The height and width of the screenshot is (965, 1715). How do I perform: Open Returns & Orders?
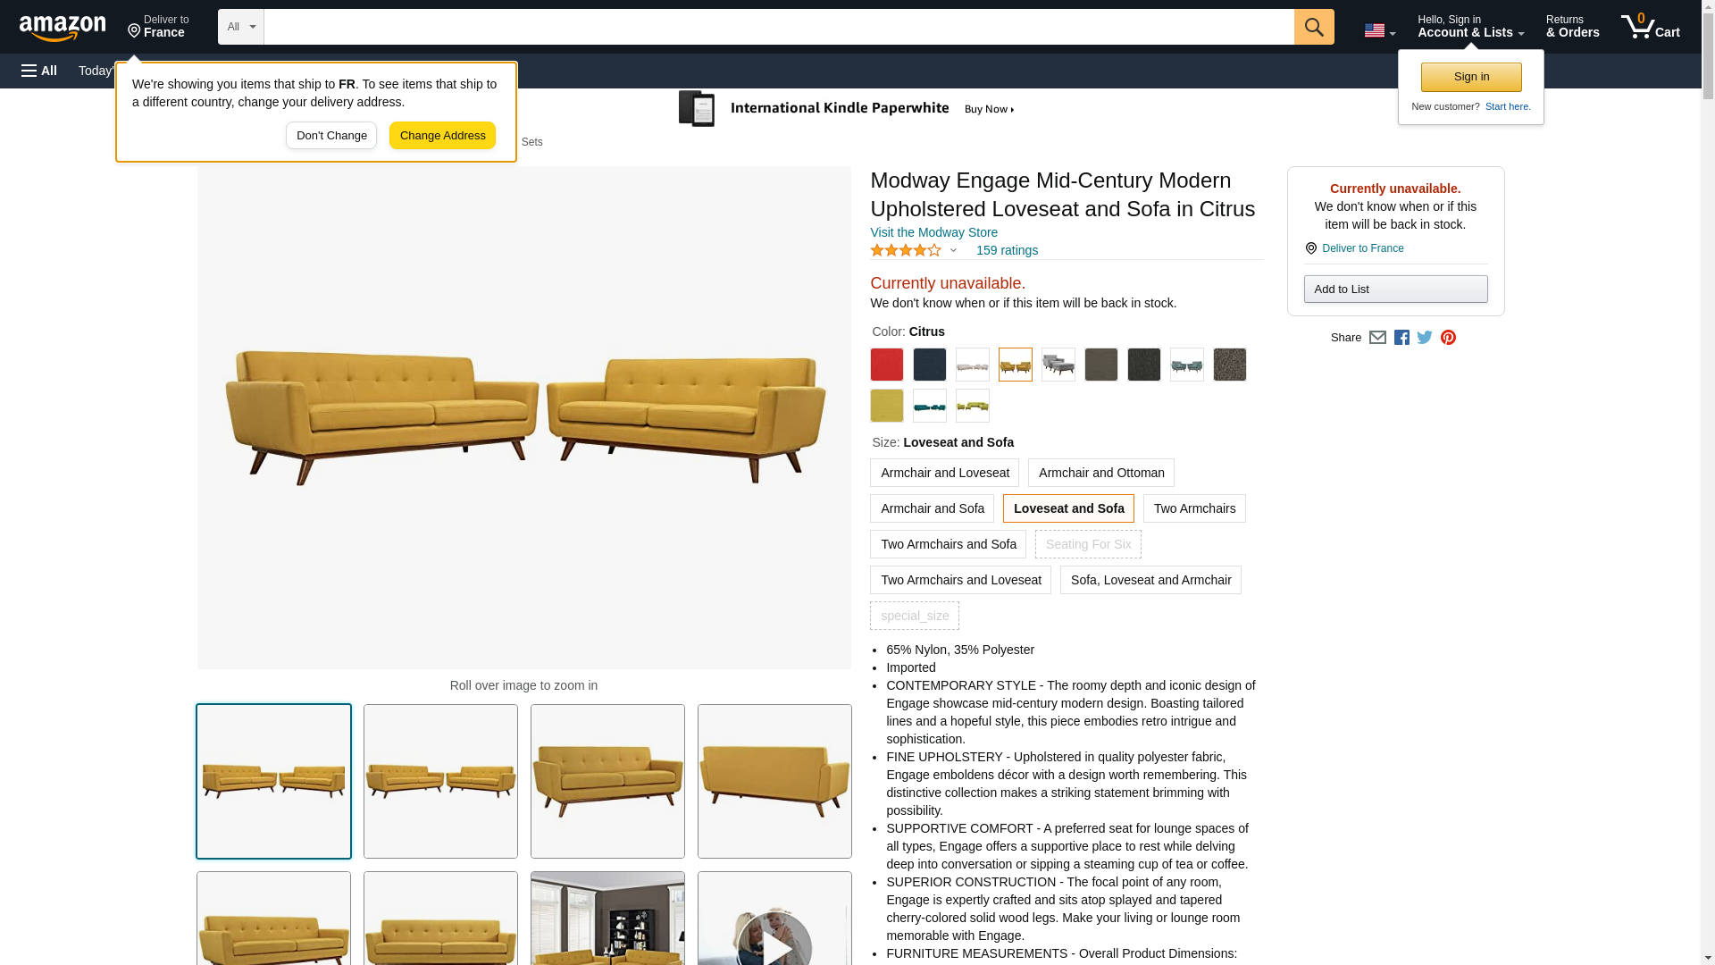click(x=1572, y=27)
